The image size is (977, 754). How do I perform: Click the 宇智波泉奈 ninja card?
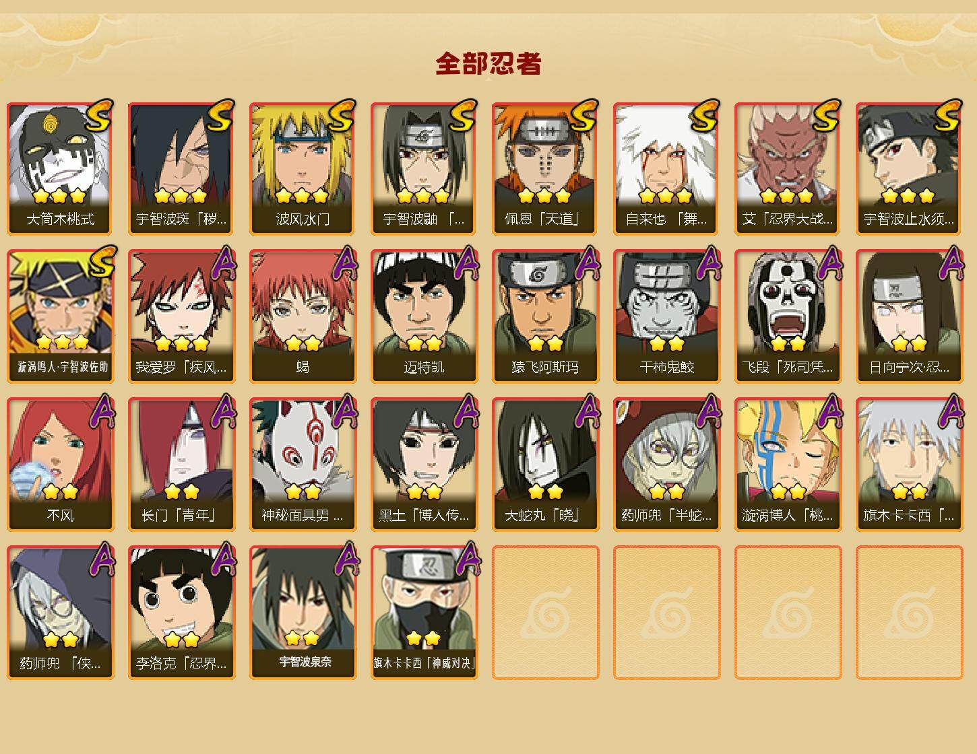[x=303, y=613]
